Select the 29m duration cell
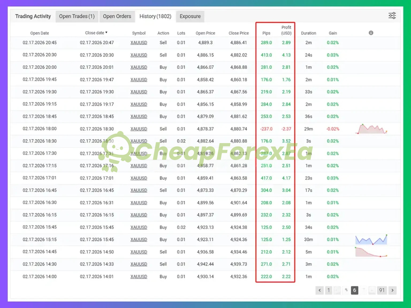 click(x=309, y=129)
